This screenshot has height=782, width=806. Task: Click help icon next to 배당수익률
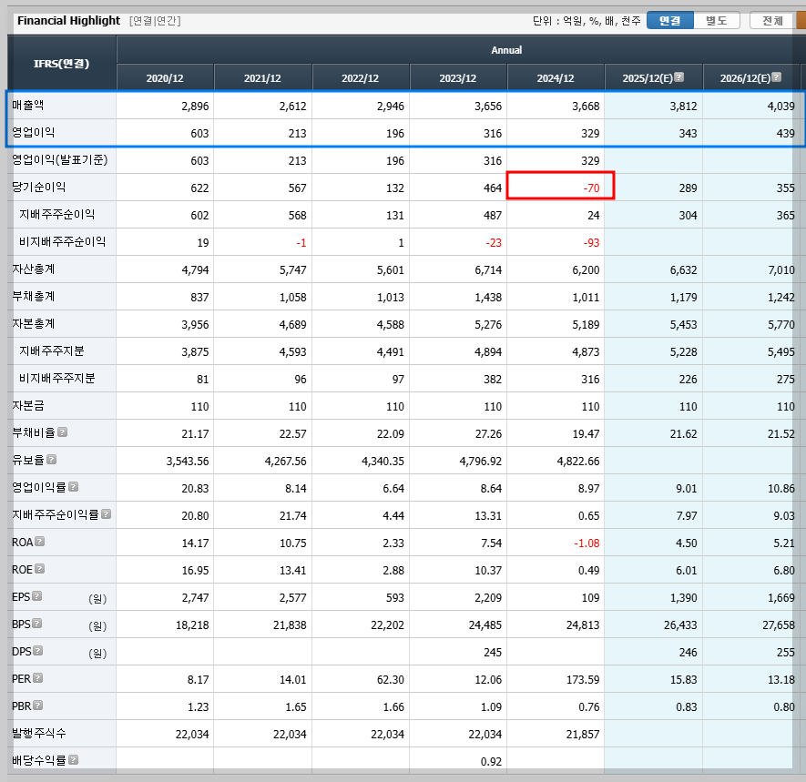click(74, 759)
